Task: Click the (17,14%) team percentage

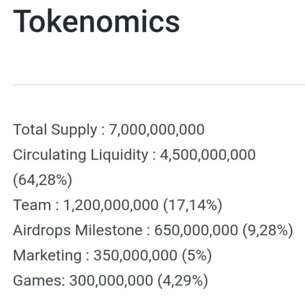Action: (x=193, y=205)
